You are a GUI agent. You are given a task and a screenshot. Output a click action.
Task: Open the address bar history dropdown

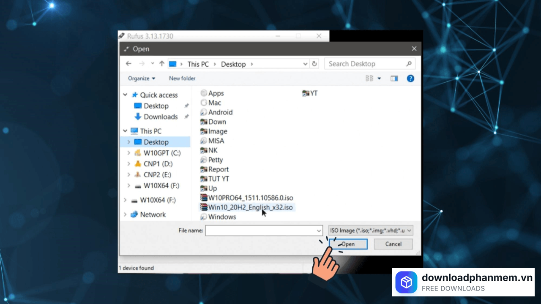point(305,64)
